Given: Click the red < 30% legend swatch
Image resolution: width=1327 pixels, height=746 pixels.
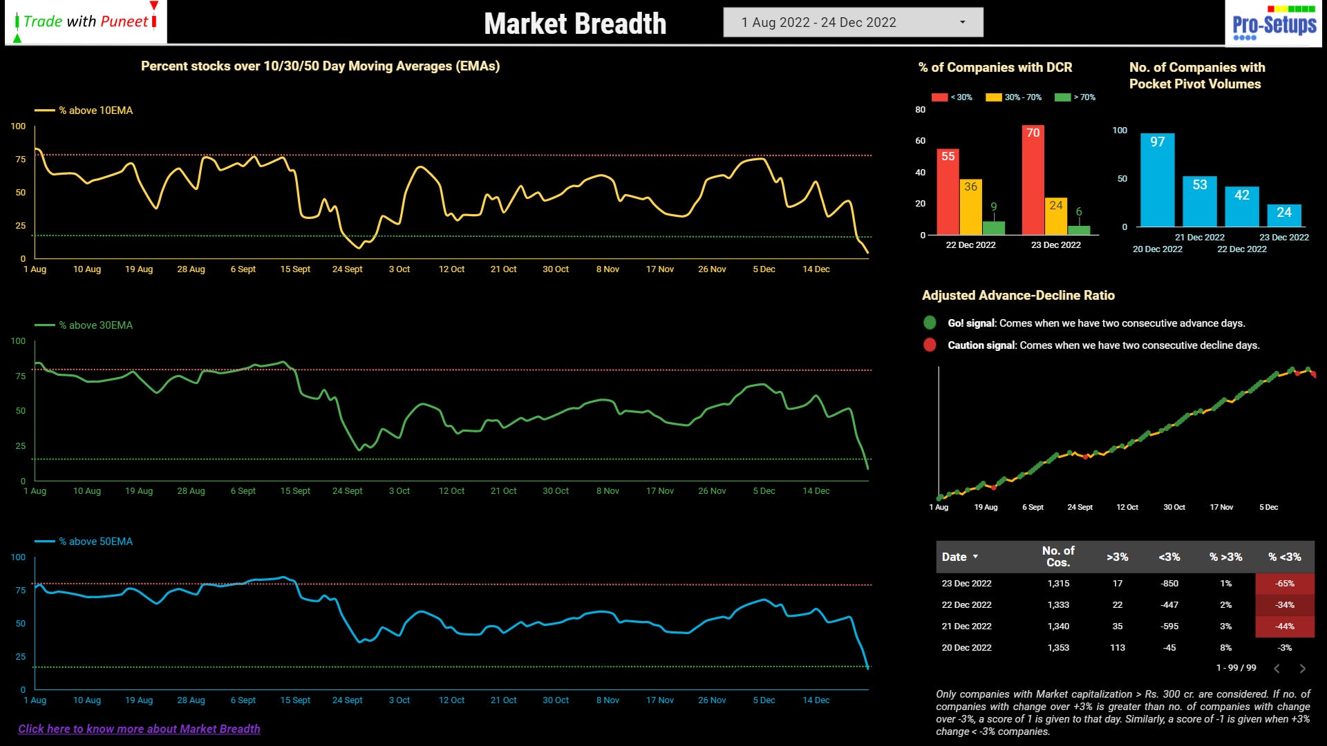Looking at the screenshot, I should pyautogui.click(x=939, y=97).
